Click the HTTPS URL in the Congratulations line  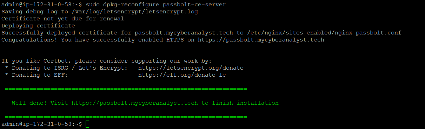261,40
